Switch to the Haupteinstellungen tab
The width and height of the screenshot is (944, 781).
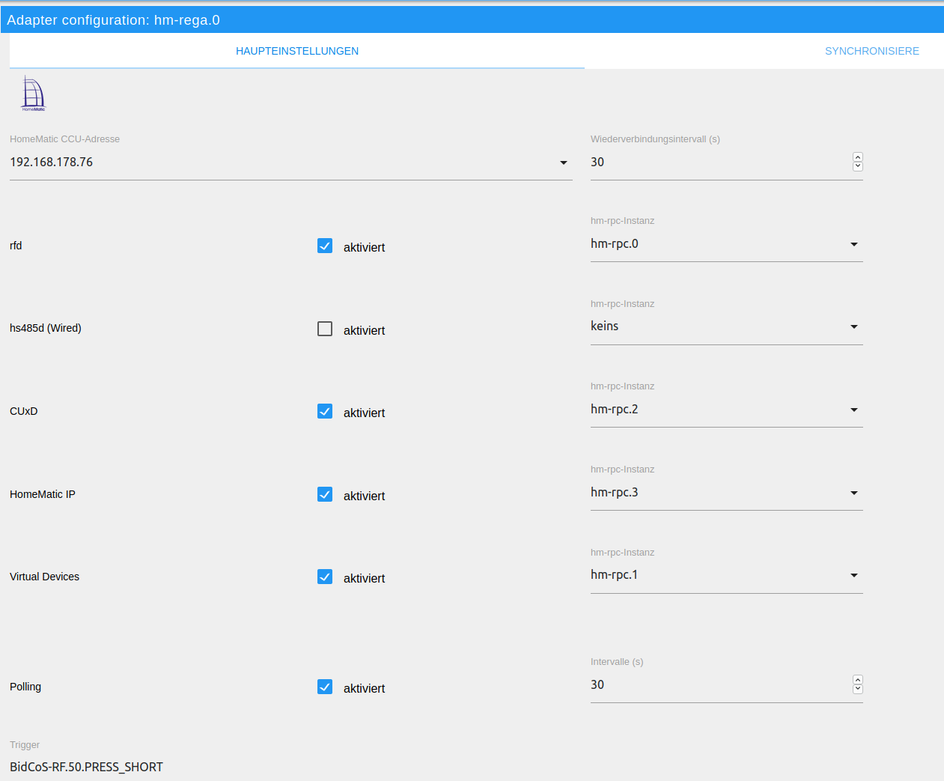click(x=297, y=51)
